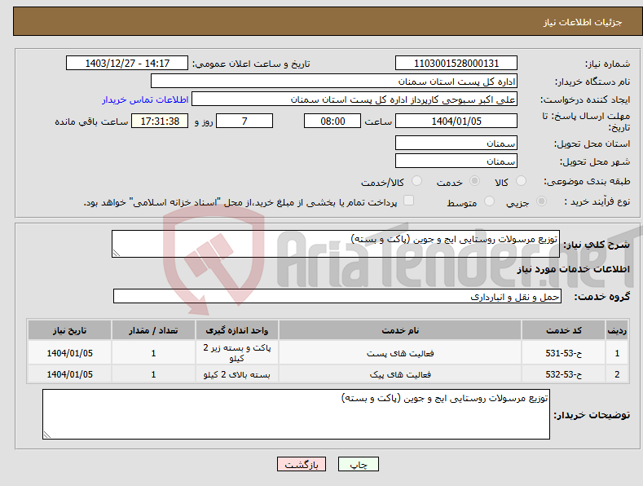Click the resize grip of شرح کلی نیاز box
The image size is (643, 486).
click(x=117, y=253)
